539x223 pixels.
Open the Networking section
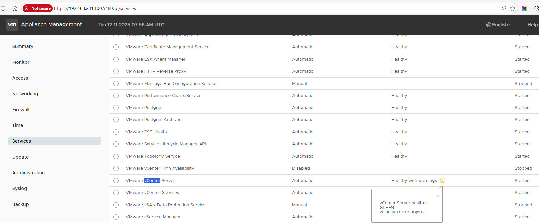click(25, 94)
